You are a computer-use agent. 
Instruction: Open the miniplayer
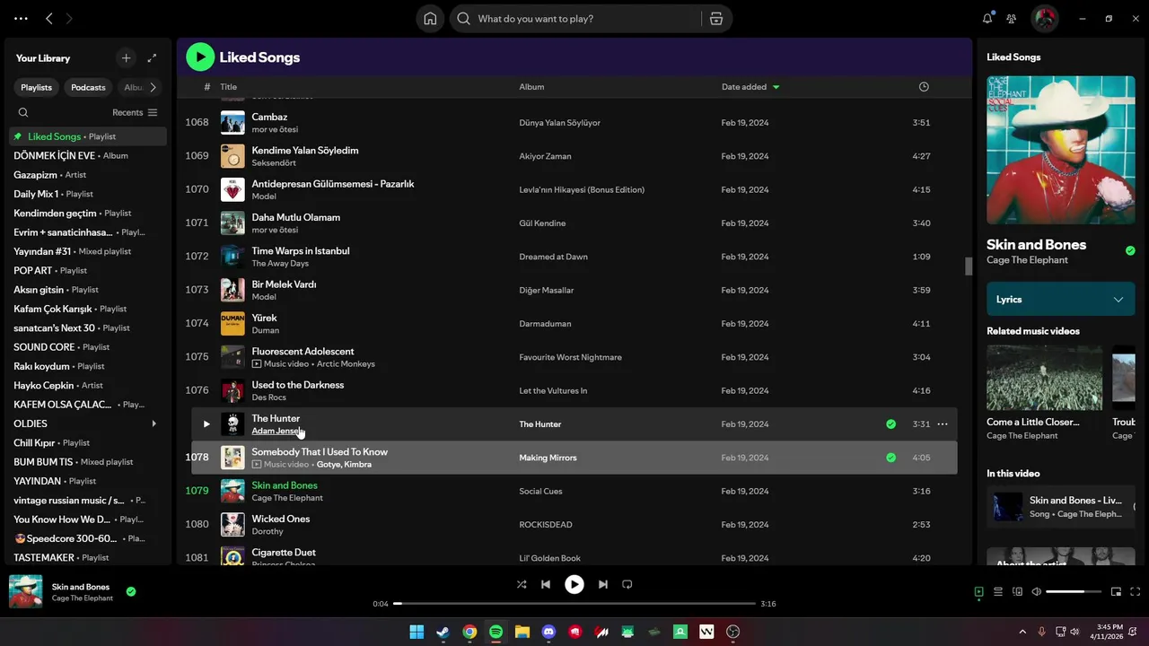coord(1116,592)
